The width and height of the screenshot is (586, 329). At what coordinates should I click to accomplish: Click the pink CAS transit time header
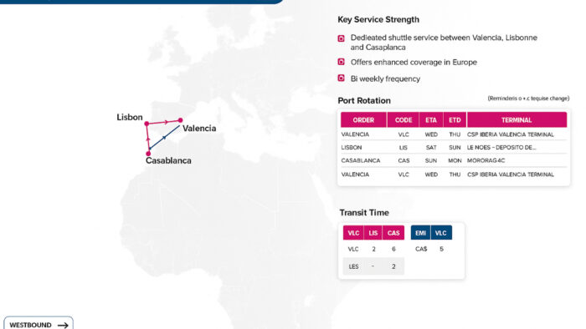point(393,233)
